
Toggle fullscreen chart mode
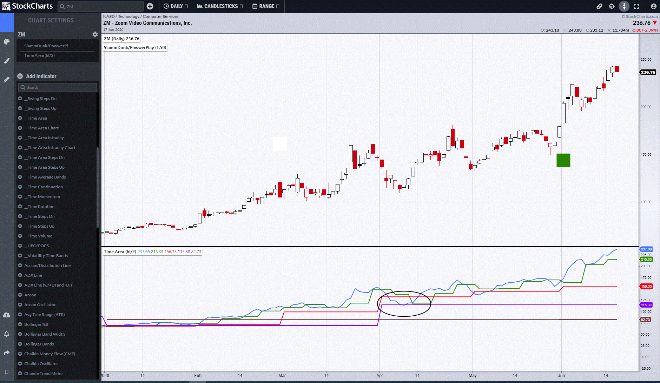[636, 6]
